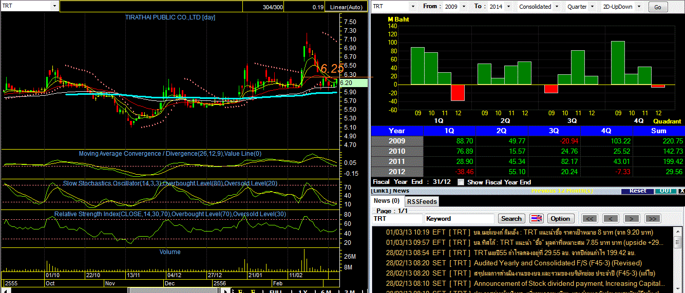Select the 2012 year row header

pos(397,172)
